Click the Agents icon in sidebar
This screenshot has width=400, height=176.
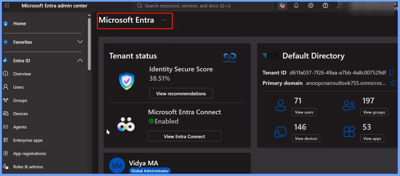pos(5,127)
